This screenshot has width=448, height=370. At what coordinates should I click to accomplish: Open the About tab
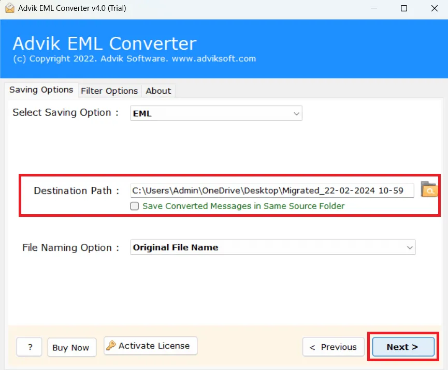click(158, 91)
